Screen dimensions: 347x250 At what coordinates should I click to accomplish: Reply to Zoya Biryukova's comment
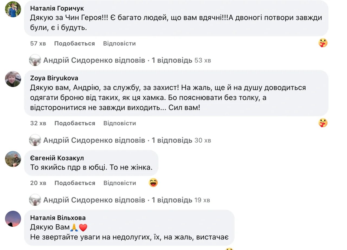[120, 123]
